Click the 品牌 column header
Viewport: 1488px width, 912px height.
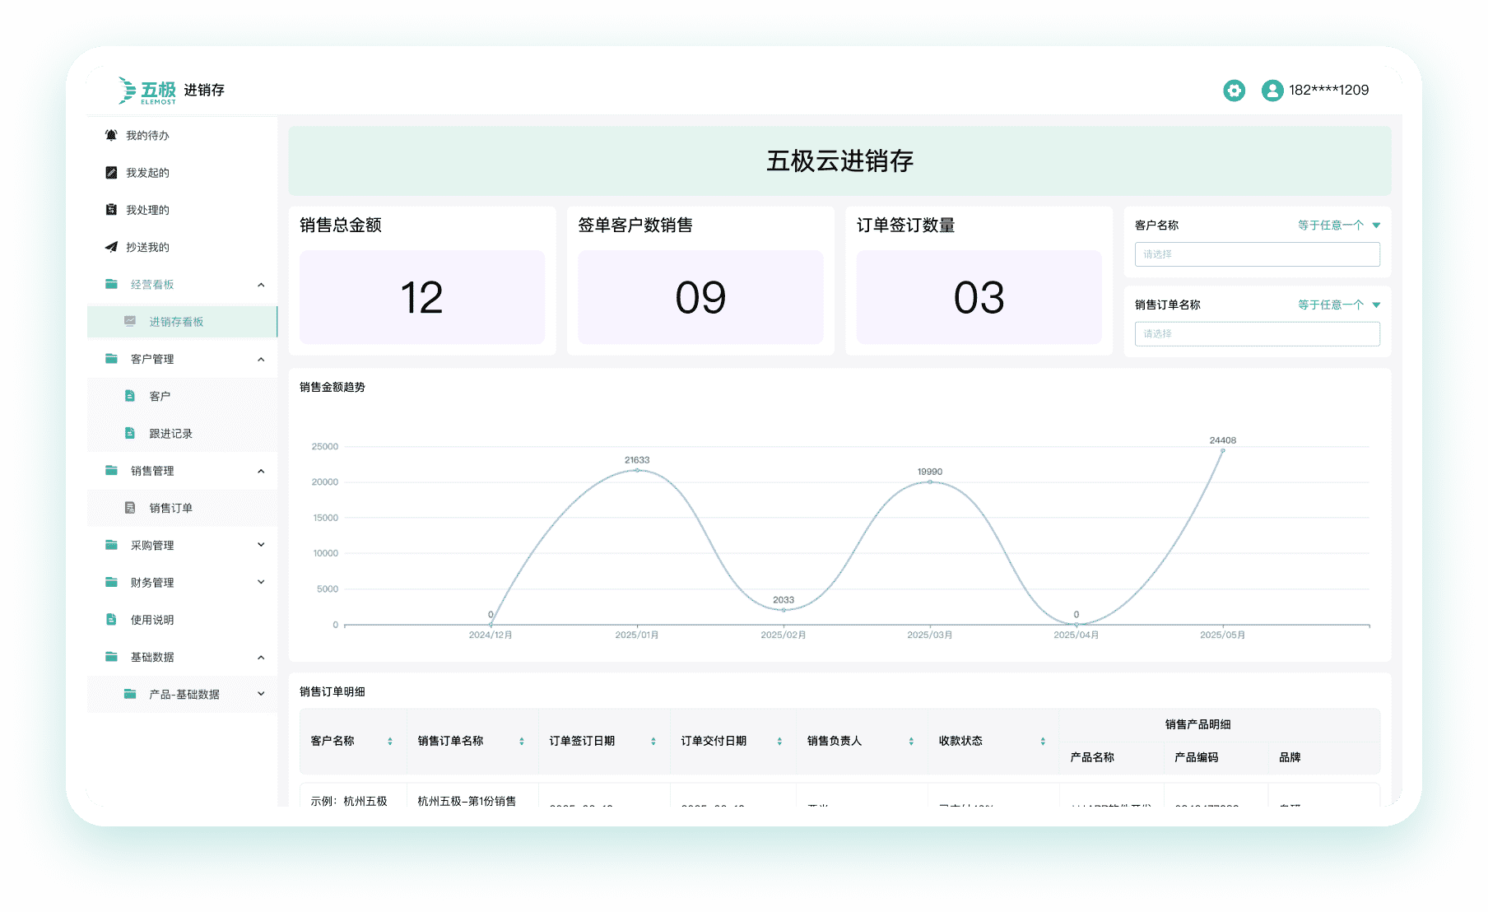click(x=1290, y=757)
